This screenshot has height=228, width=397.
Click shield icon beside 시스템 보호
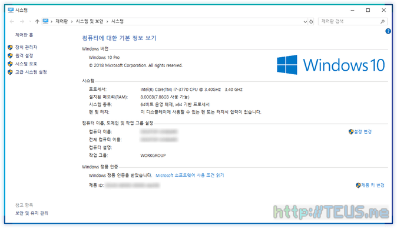[10, 64]
